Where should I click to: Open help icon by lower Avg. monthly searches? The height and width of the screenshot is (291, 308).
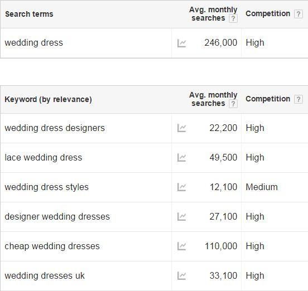[233, 104]
